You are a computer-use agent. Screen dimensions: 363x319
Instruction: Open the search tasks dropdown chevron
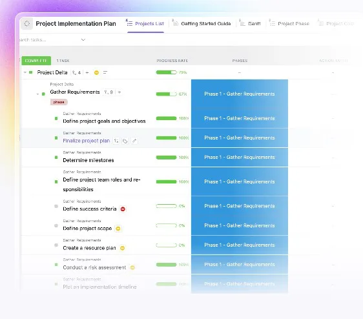tap(83, 40)
